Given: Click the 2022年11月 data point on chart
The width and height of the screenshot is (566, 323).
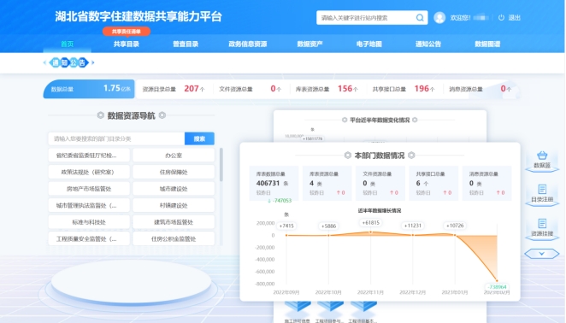Looking at the screenshot, I should 370,232.
